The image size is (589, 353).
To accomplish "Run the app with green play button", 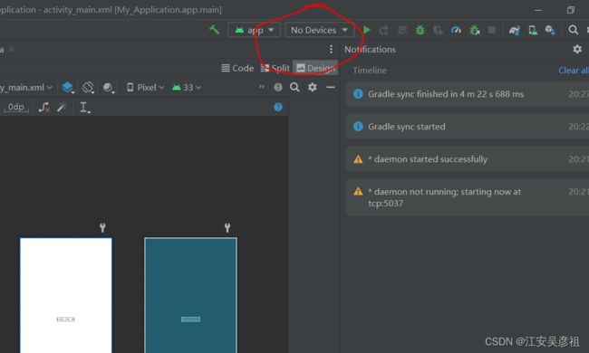I will [367, 30].
